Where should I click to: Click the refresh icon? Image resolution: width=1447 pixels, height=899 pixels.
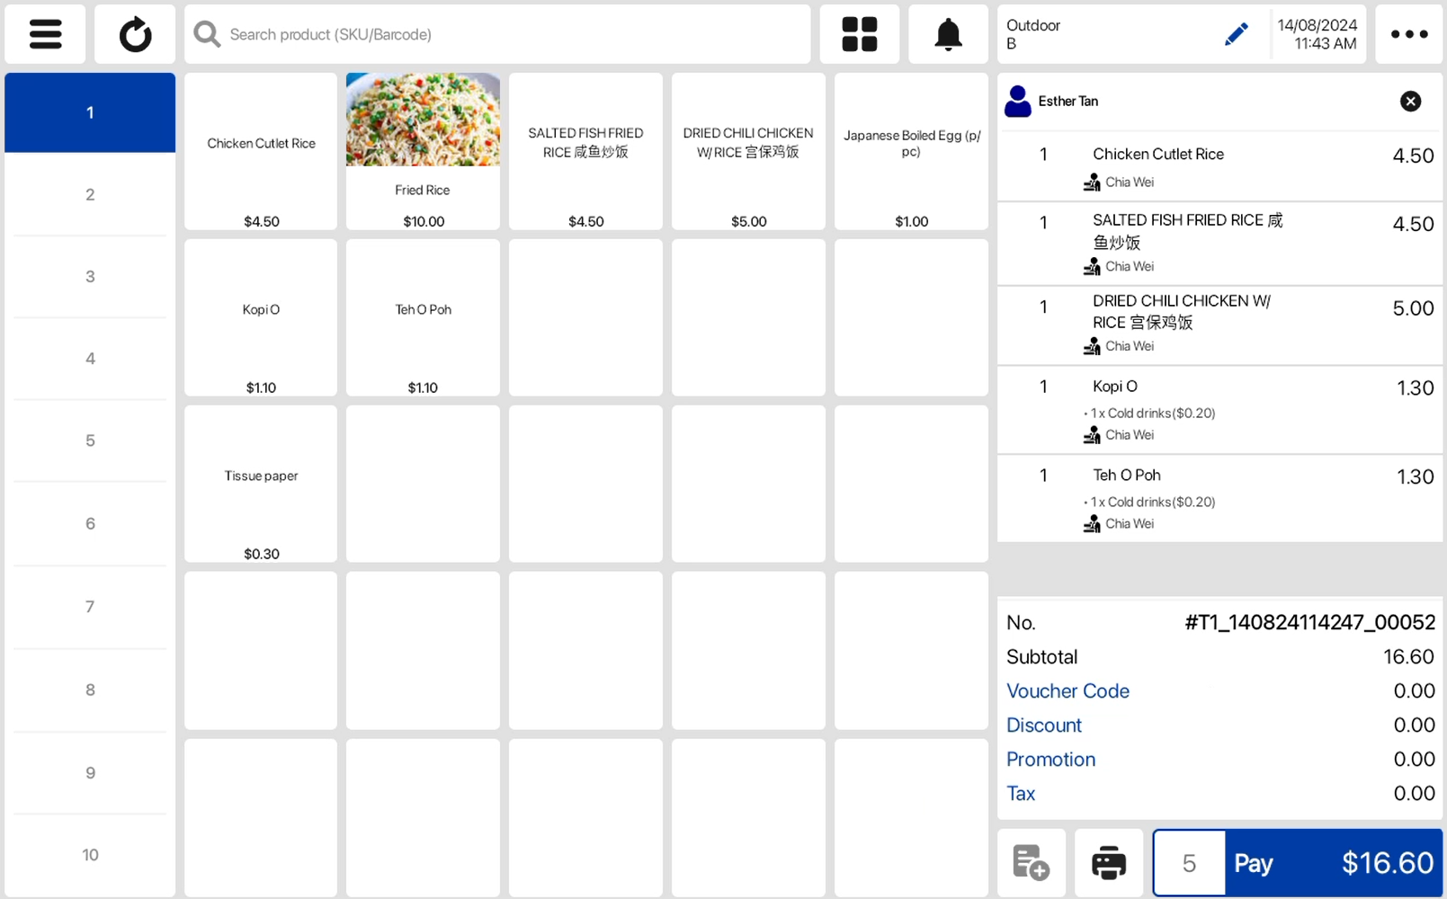[x=135, y=34]
